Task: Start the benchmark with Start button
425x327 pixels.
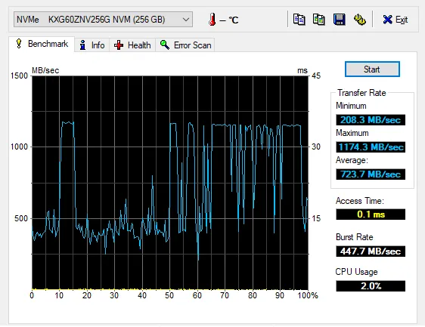Action: (372, 69)
